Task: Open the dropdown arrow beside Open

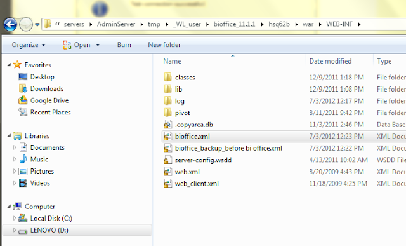Action: 98,45
